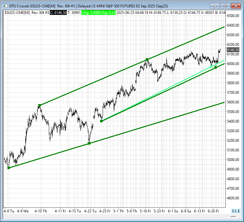Image resolution: width=244 pixels, height=222 pixels.
Task: Maximize the ESU25-CME chart window
Action: 225,6
